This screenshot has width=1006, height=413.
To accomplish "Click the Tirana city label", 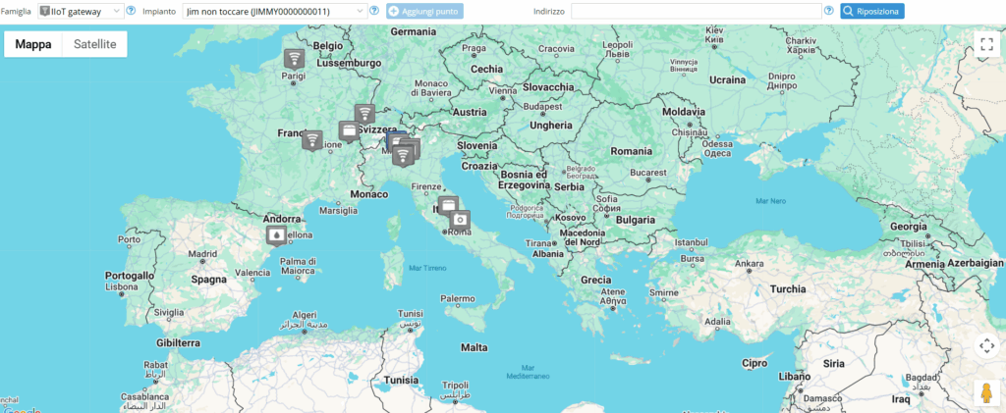I will [538, 242].
